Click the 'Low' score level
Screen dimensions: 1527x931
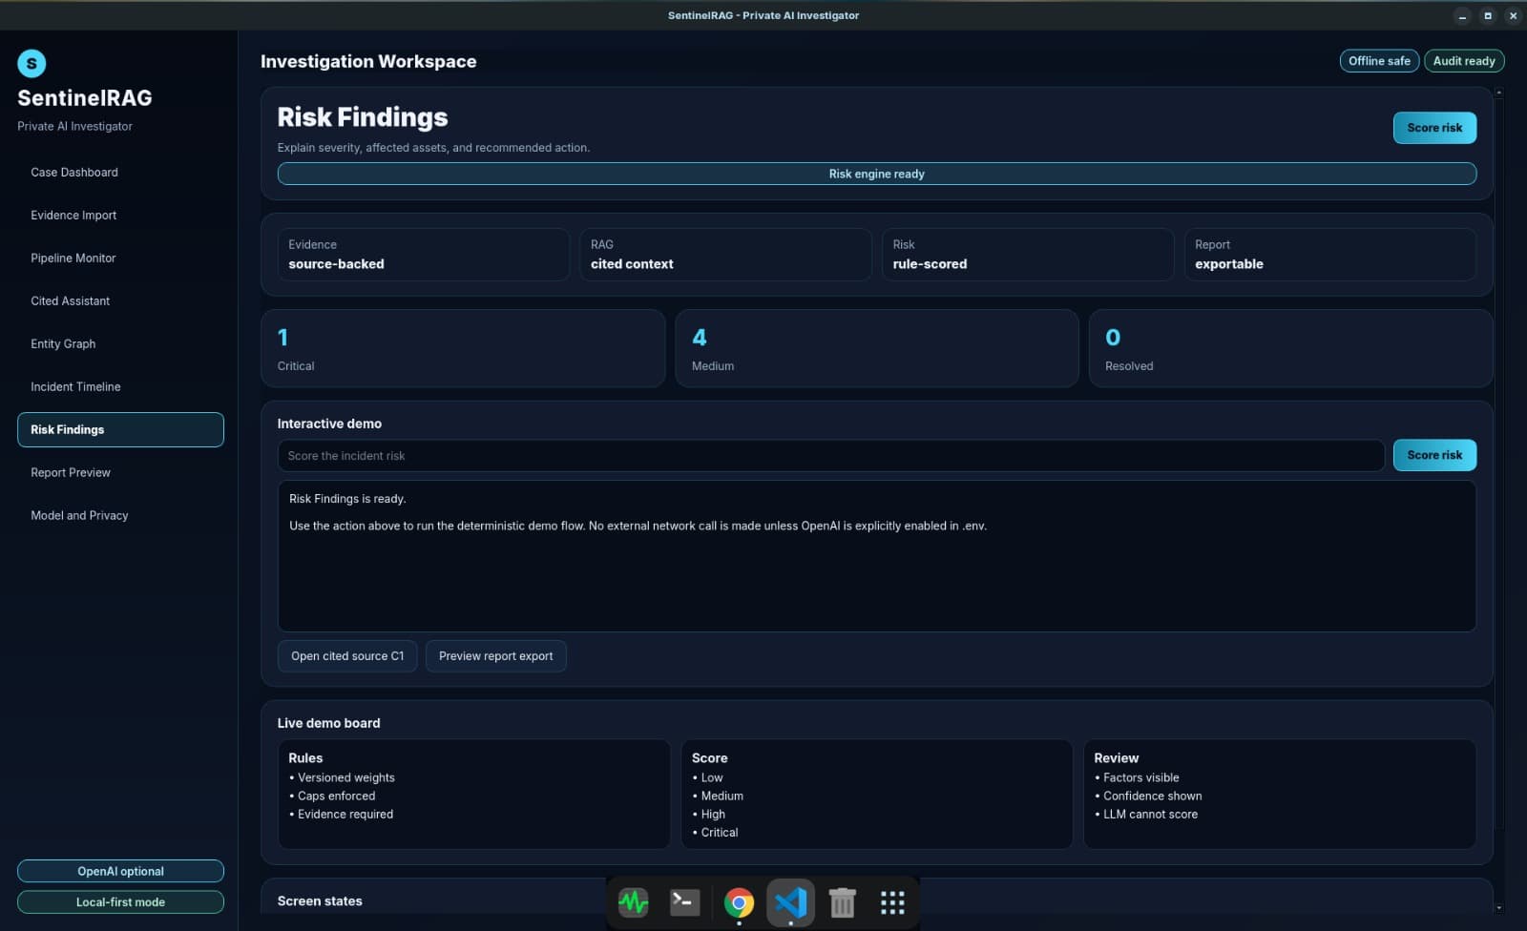point(707,778)
